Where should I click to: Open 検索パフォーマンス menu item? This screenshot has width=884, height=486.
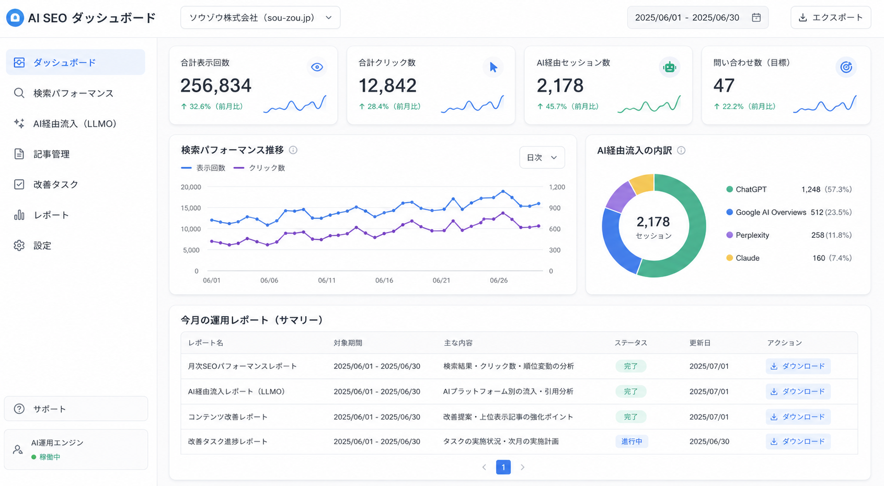(x=76, y=93)
